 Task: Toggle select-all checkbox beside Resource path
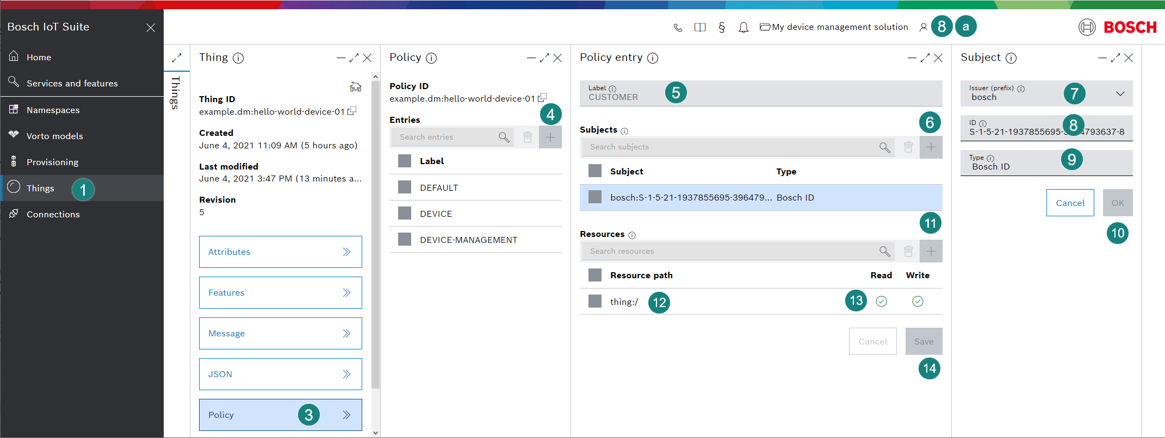pos(595,275)
